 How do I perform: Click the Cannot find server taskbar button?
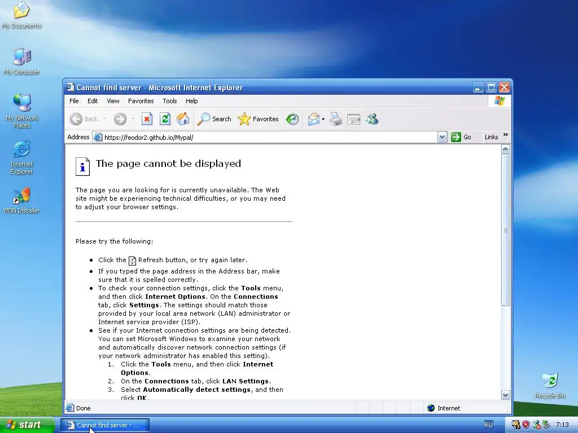(105, 425)
